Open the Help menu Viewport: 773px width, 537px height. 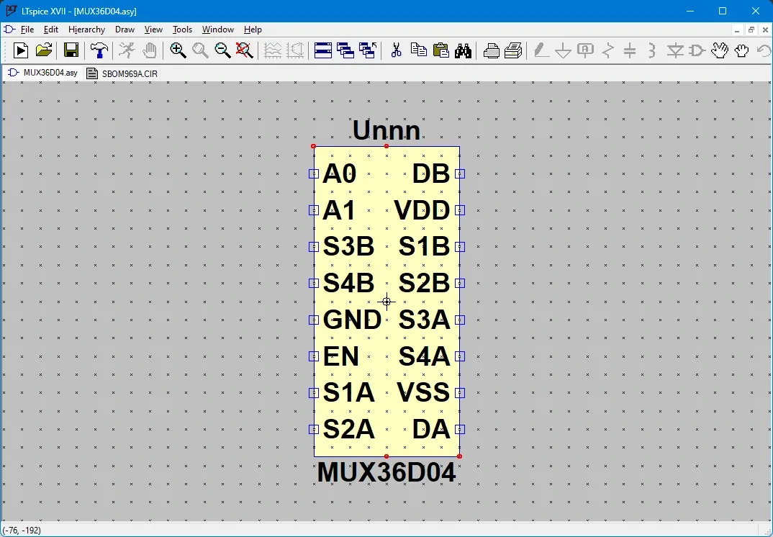253,30
